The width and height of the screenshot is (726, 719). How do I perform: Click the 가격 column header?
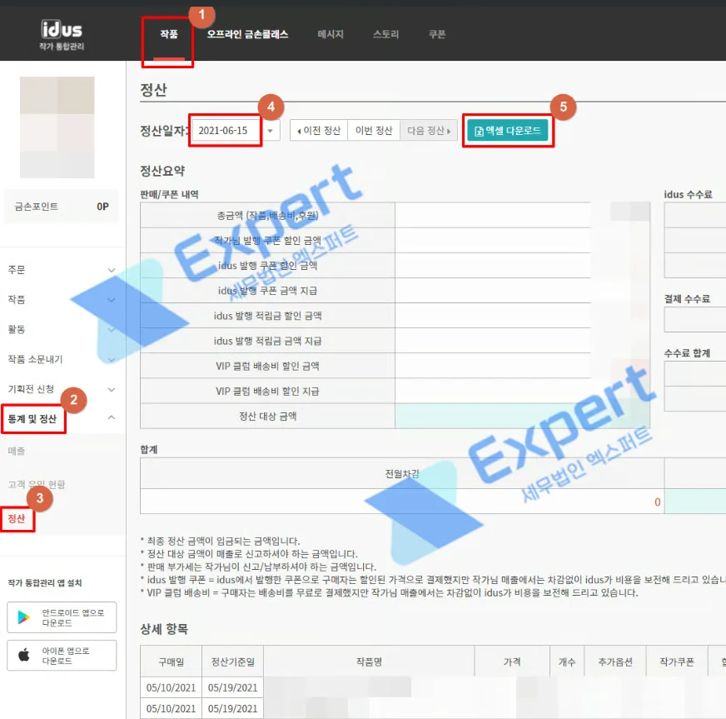point(512,662)
